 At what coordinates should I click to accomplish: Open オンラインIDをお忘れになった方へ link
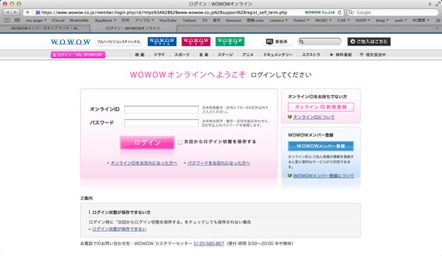click(144, 163)
